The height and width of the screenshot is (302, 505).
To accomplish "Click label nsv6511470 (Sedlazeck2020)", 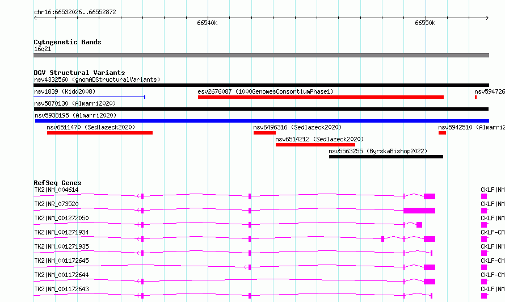I will click(x=91, y=127).
